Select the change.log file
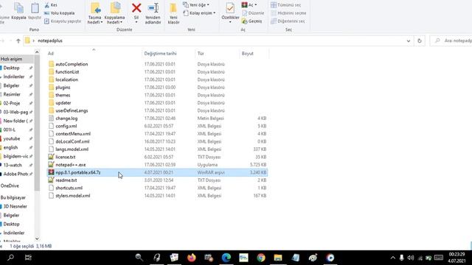 (66, 119)
